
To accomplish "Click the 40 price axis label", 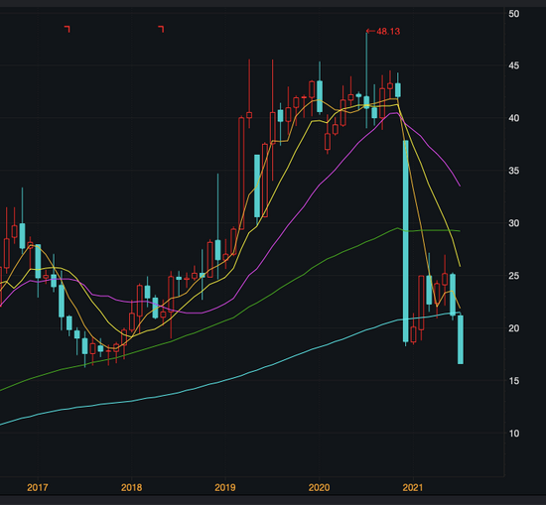I will point(514,118).
